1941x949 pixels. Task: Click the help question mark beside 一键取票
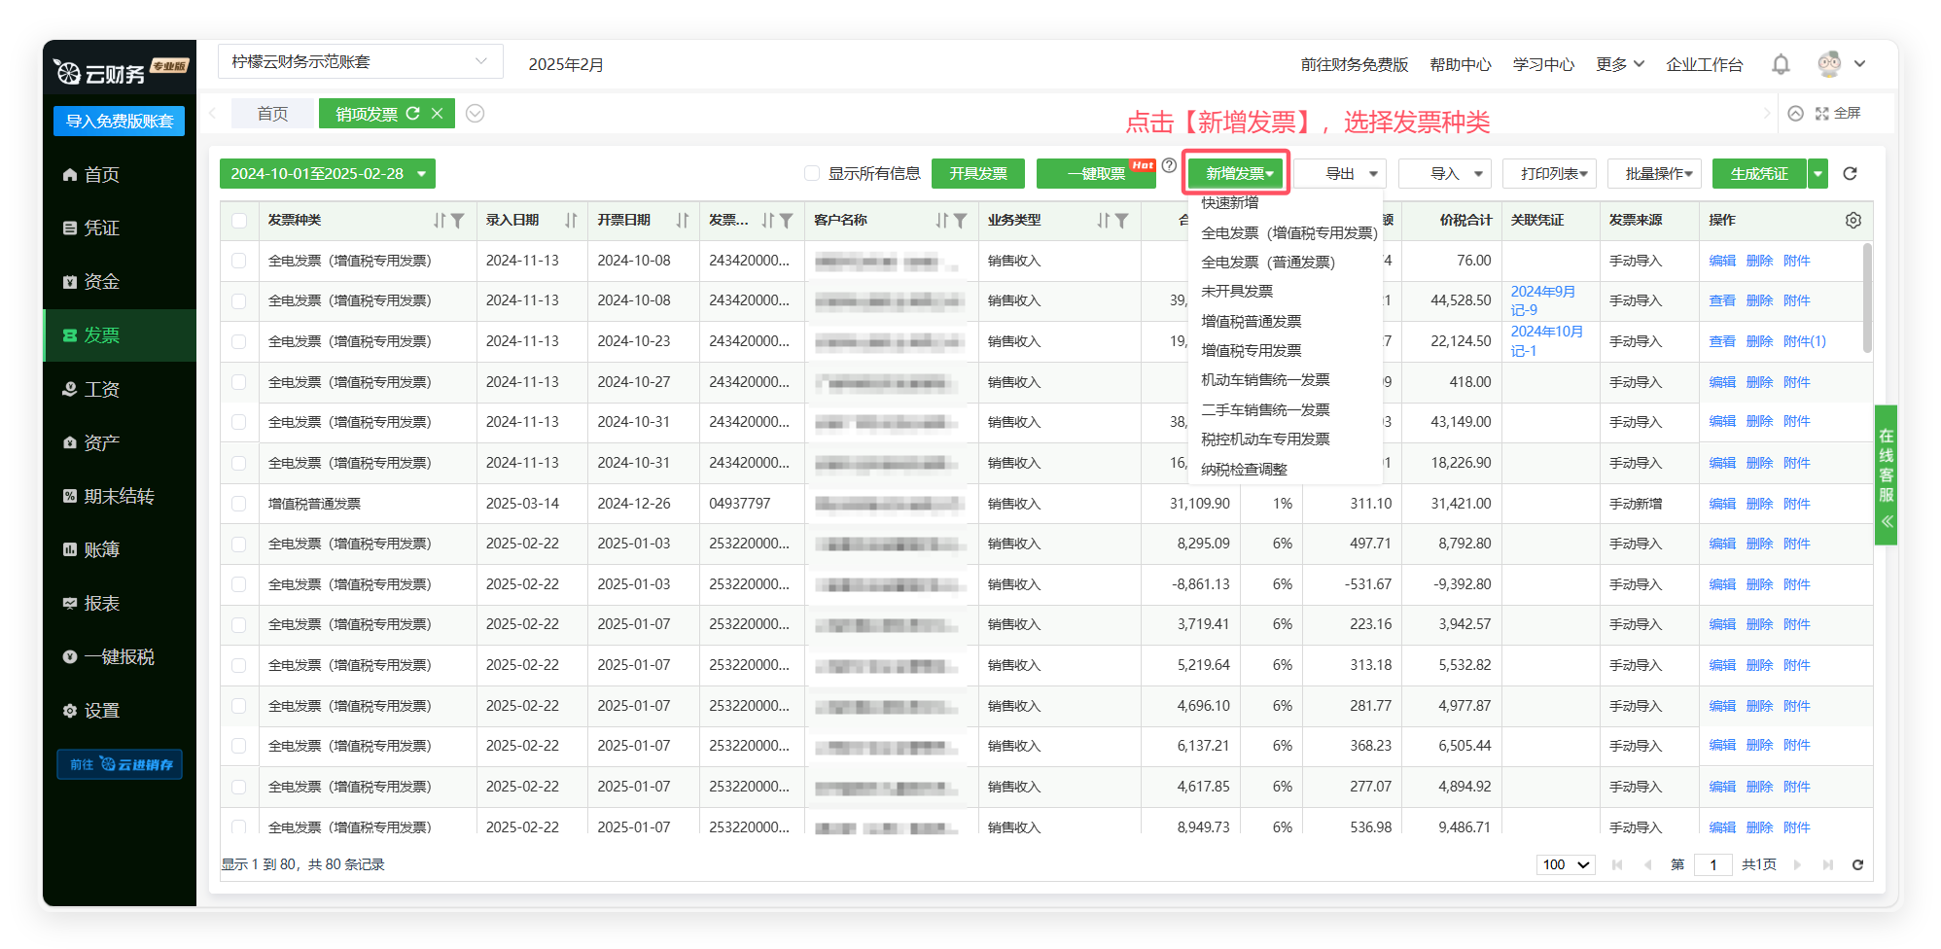coord(1169,166)
